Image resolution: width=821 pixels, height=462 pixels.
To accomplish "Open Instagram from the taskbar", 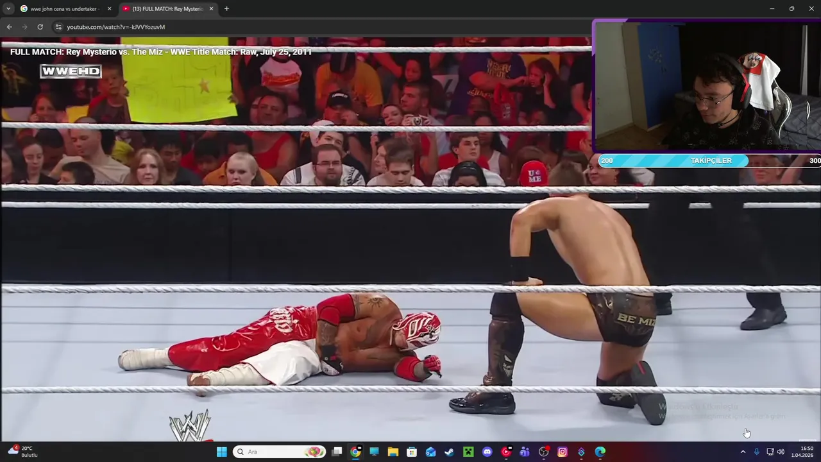I will click(x=563, y=452).
